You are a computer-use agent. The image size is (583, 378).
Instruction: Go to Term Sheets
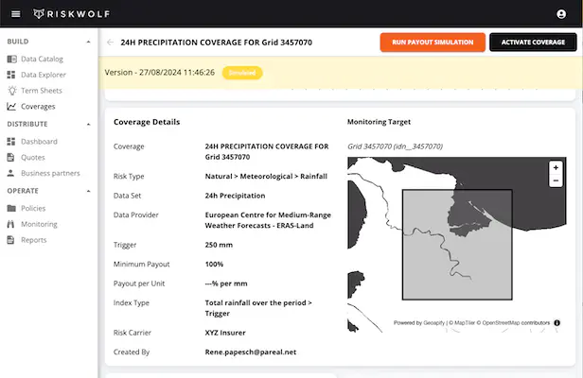click(42, 91)
